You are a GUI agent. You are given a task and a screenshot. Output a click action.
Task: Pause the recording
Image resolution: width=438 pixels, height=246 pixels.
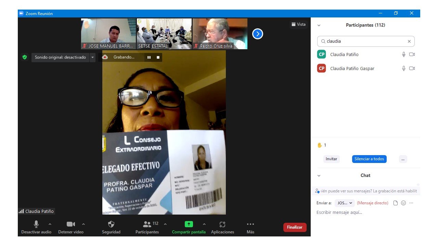[149, 57]
